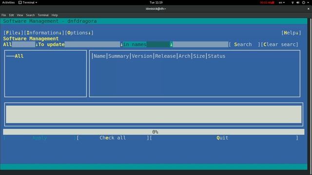Sort by Name column header
The height and width of the screenshot is (175, 312).
click(x=99, y=56)
